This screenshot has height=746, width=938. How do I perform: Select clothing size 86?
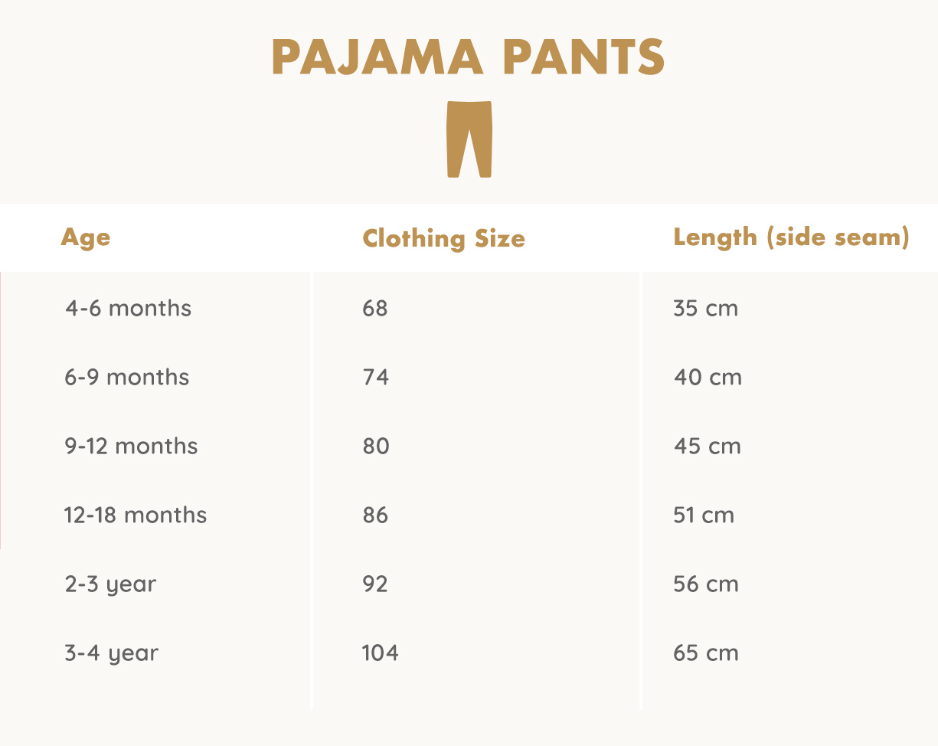[x=375, y=515]
